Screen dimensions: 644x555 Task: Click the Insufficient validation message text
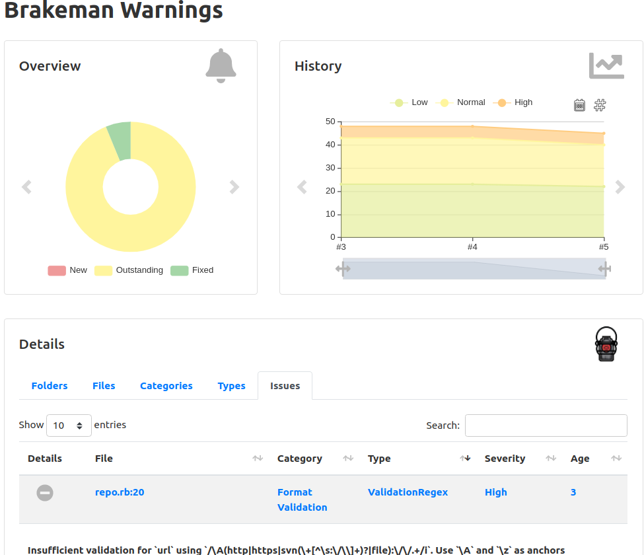[x=296, y=550]
